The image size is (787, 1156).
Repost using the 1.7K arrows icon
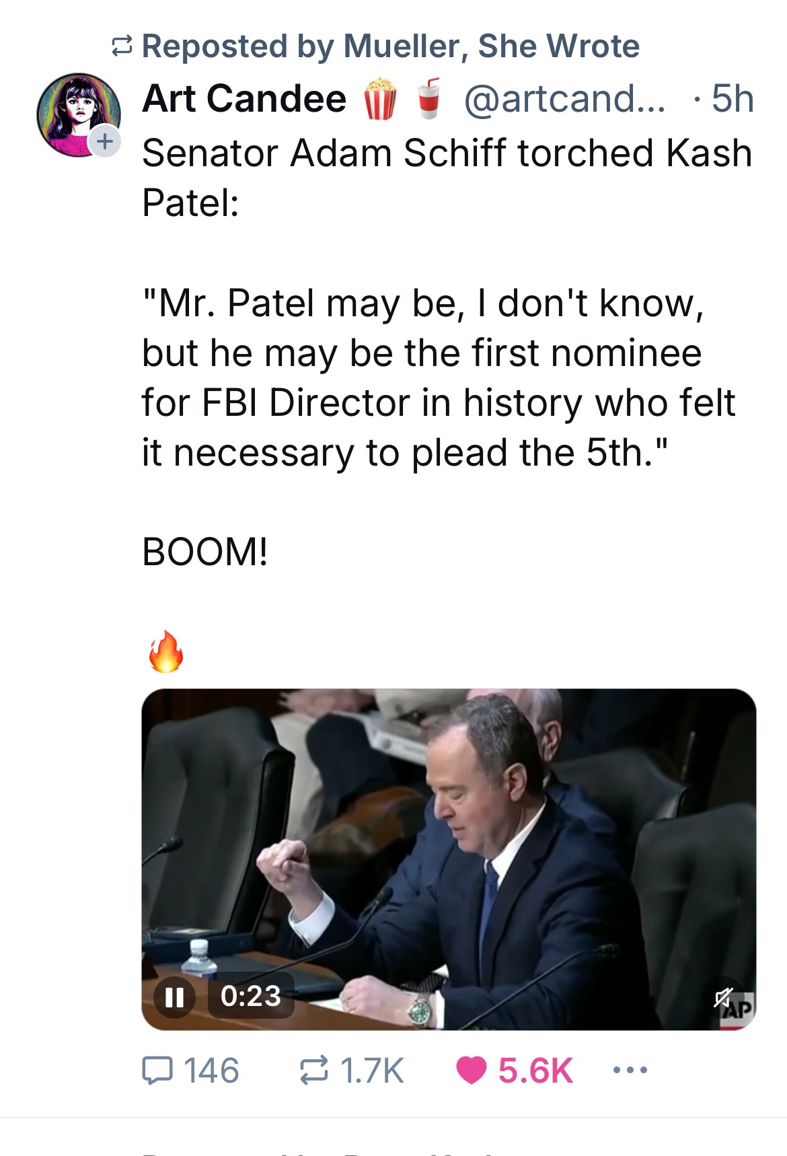click(x=314, y=1071)
